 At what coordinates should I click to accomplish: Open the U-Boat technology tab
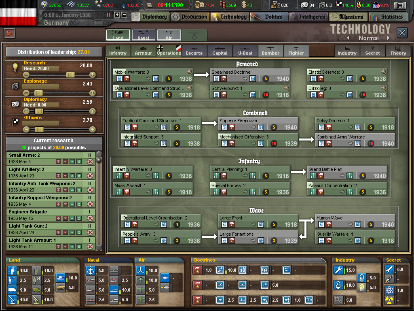(245, 51)
